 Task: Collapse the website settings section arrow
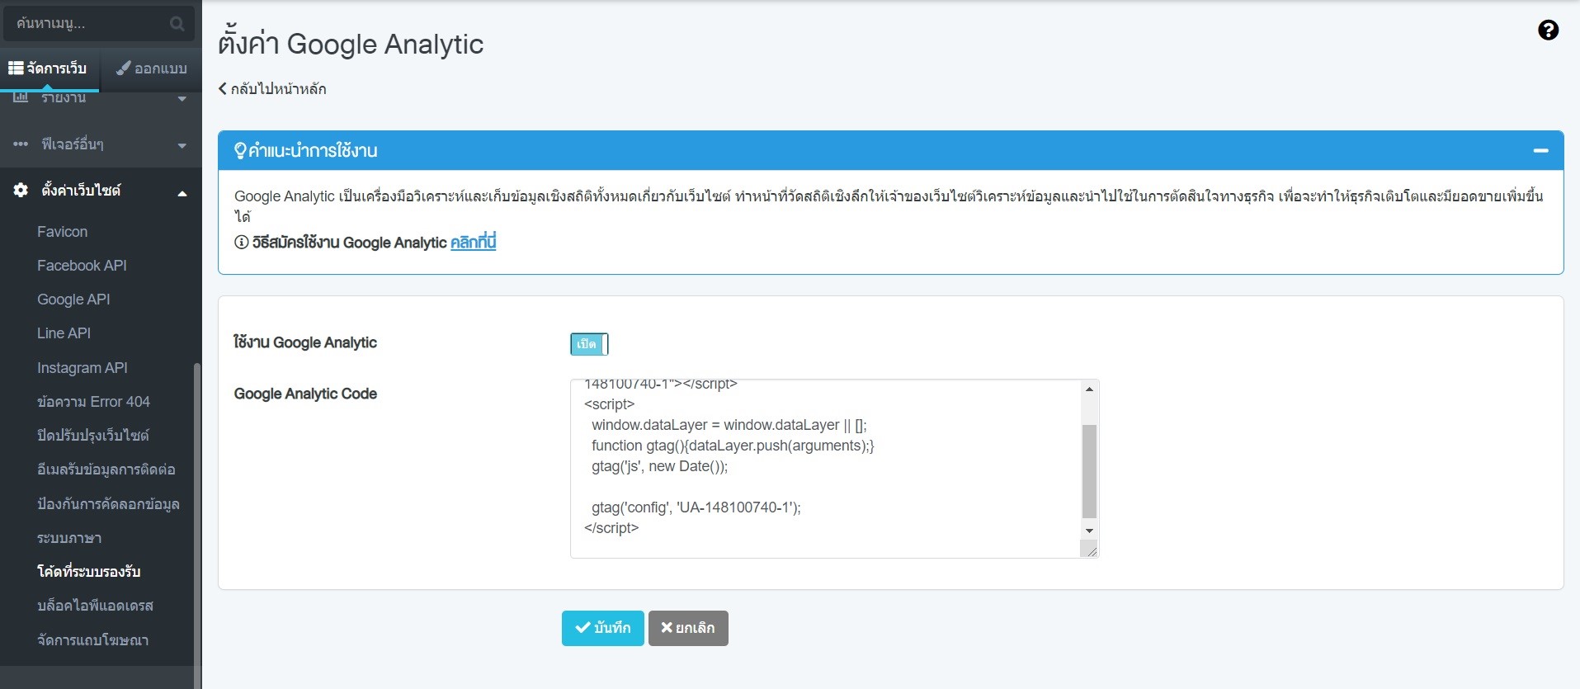182,193
